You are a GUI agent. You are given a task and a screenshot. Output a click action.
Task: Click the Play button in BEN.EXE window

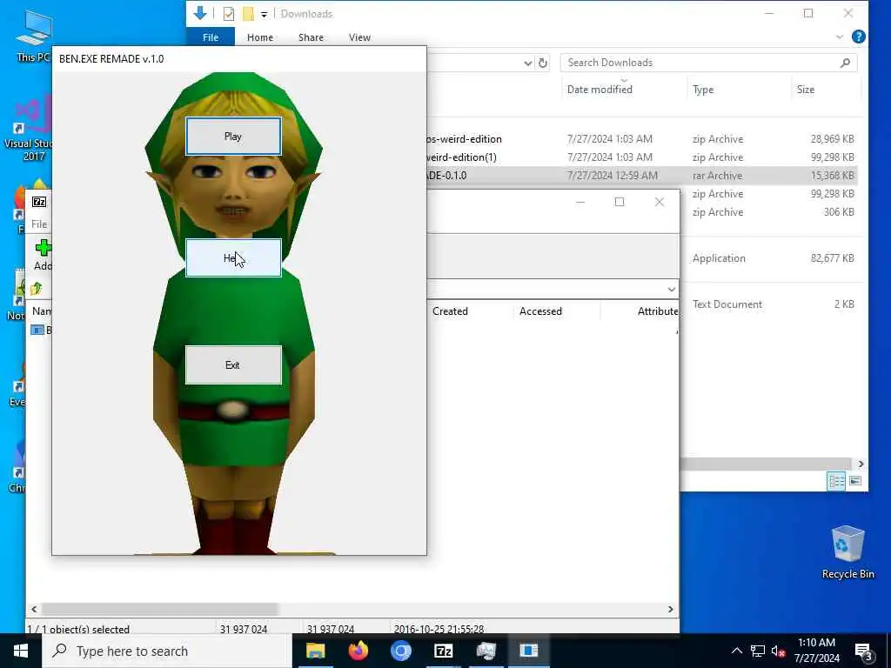[233, 137]
